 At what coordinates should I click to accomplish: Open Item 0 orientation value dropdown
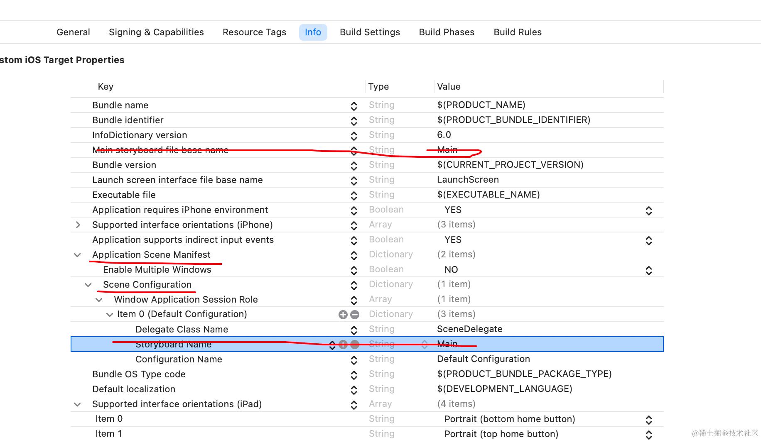[x=649, y=420]
